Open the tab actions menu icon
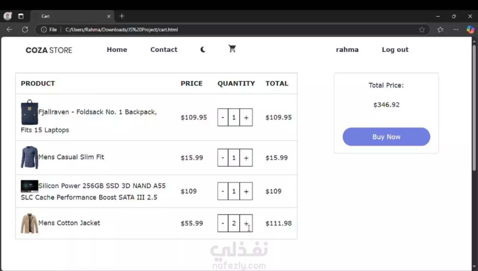This screenshot has width=478, height=271. click(x=21, y=16)
